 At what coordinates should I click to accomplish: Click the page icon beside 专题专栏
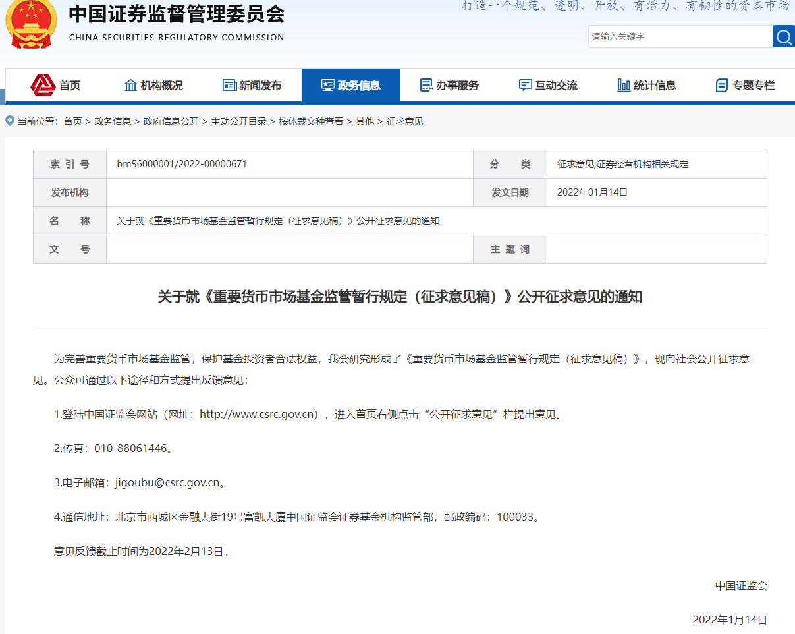pos(722,85)
